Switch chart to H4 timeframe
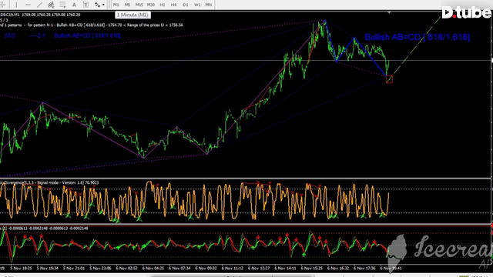The image size is (493, 277). [173, 5]
